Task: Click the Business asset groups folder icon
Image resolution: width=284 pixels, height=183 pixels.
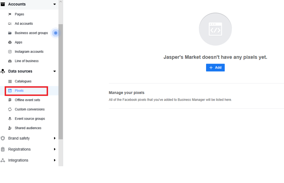Action: coord(10,33)
